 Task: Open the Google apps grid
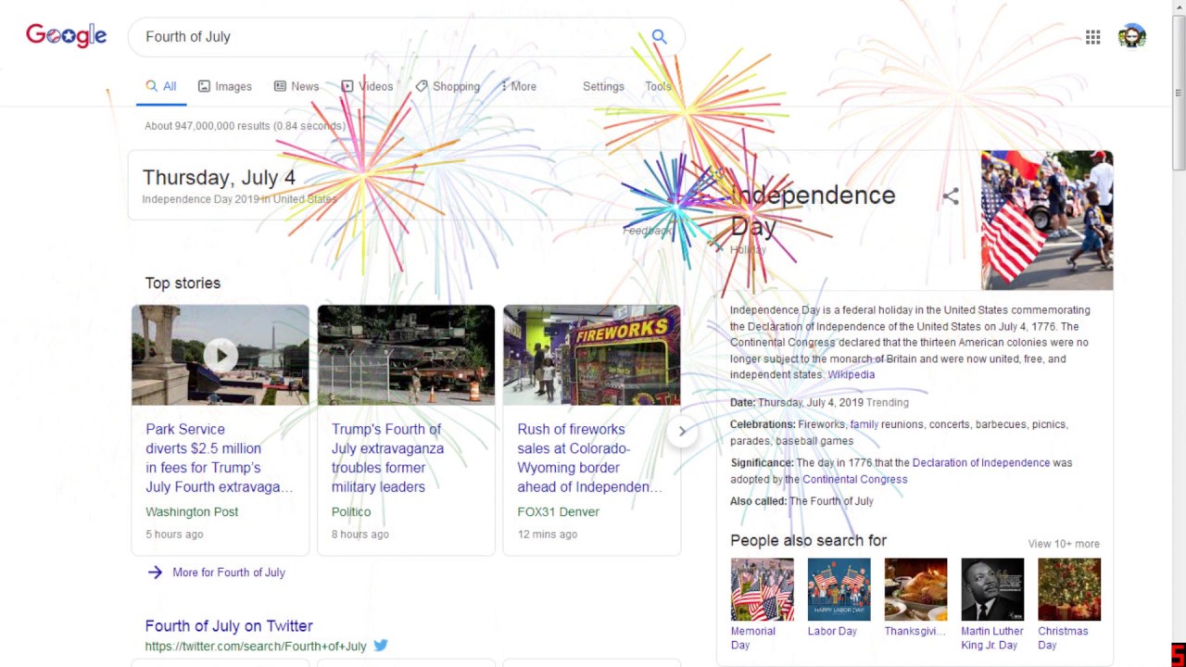(1093, 37)
